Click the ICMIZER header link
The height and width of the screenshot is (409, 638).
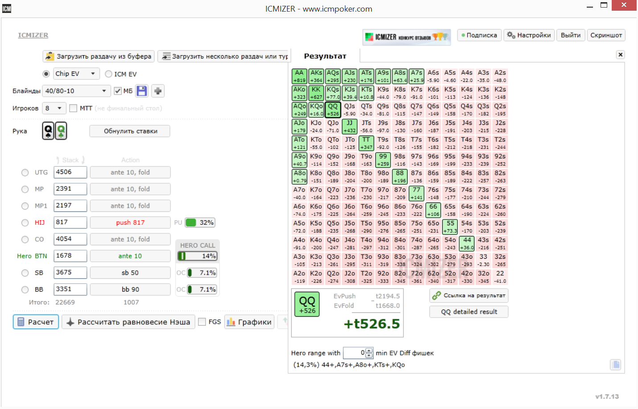pyautogui.click(x=33, y=35)
